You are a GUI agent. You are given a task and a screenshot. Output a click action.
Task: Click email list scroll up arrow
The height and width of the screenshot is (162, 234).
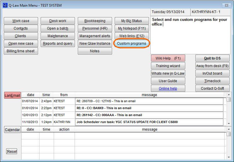point(228,95)
